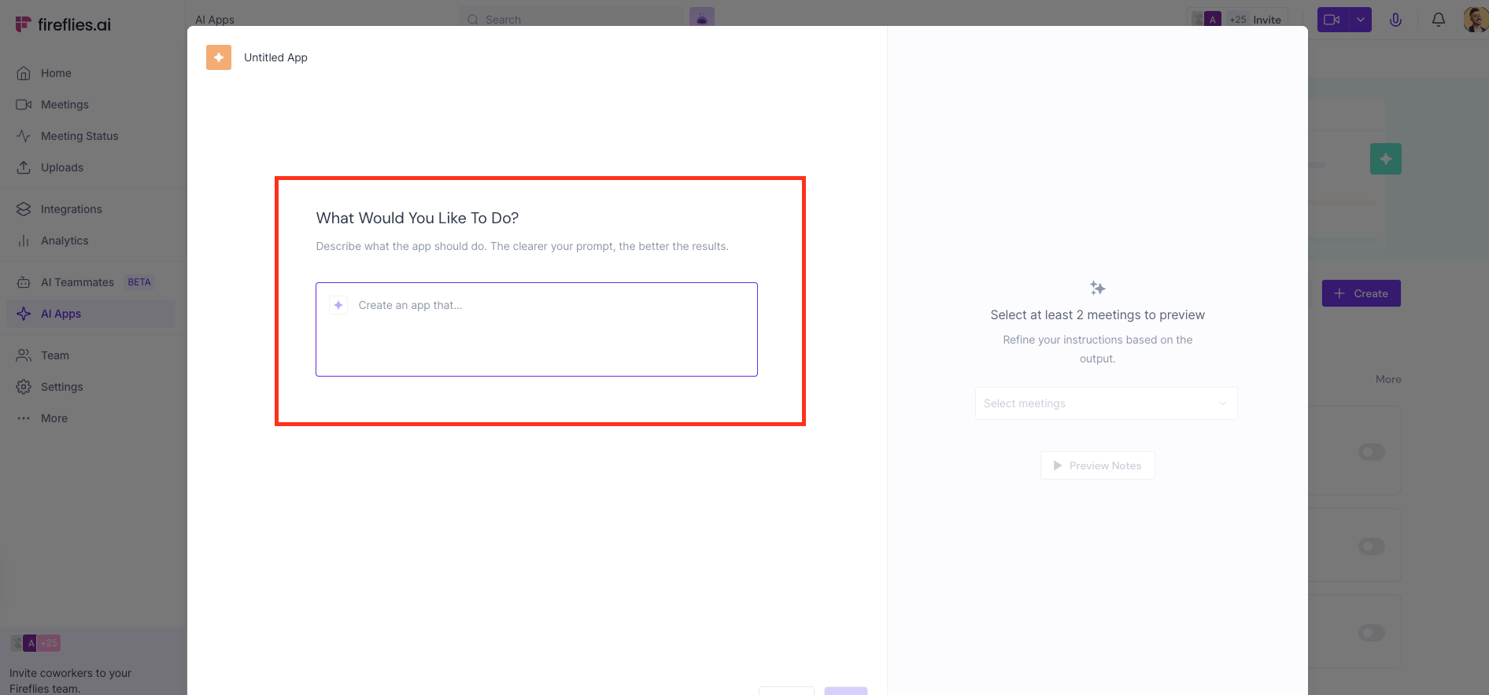Image resolution: width=1489 pixels, height=695 pixels.
Task: Go to Meetings in the sidebar
Action: (x=65, y=105)
